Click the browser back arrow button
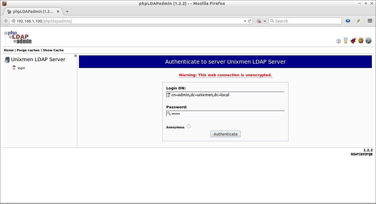Image resolution: width=376 pixels, height=204 pixels. click(x=6, y=21)
